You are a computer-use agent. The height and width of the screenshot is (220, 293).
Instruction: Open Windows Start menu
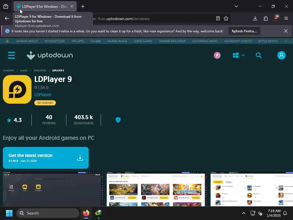[x=9, y=213]
